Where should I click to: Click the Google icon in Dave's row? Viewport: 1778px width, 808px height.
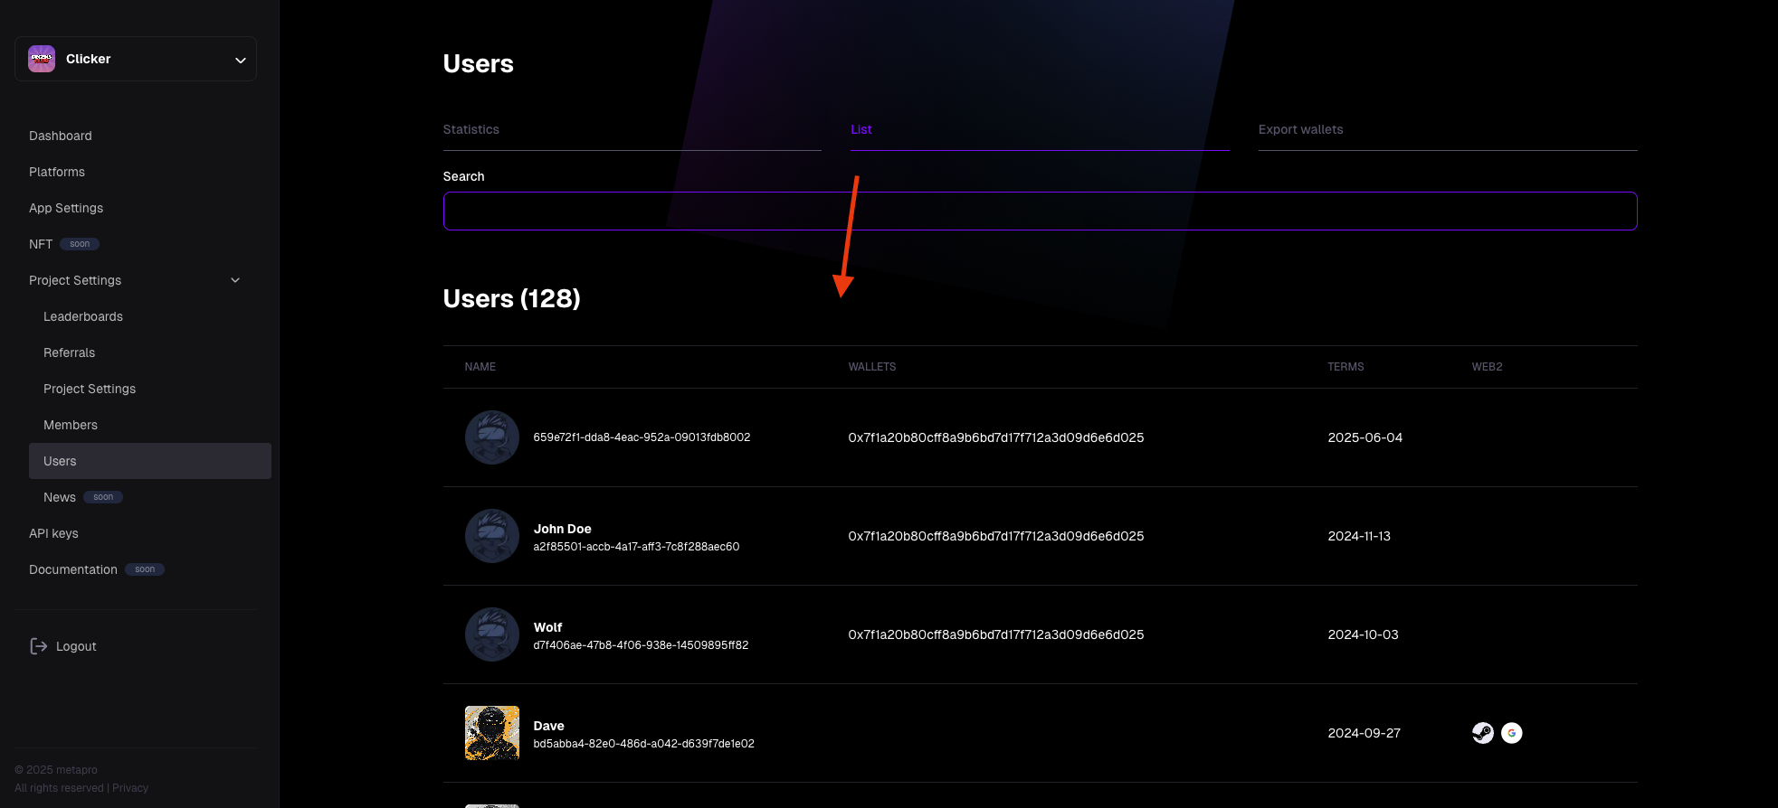point(1512,733)
